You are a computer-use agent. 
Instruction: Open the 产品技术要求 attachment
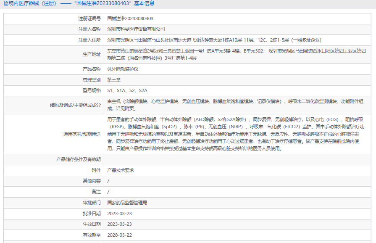[121, 170]
